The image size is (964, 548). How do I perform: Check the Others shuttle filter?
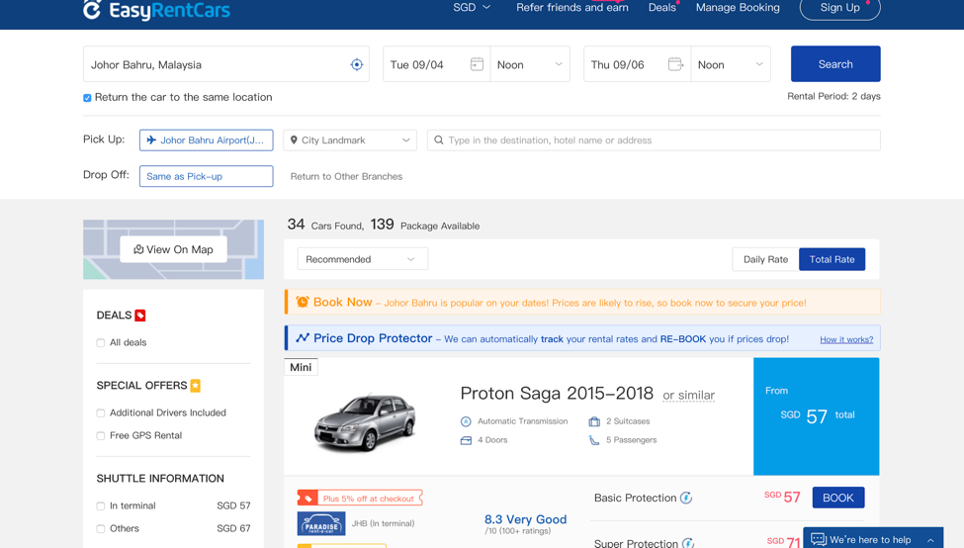[x=100, y=529]
